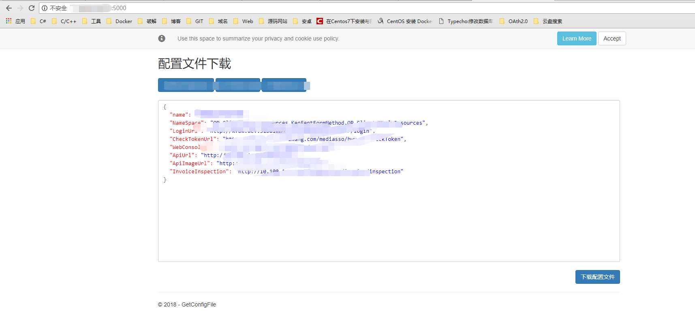695x334 pixels.
Task: Click the third blurred blue button
Action: (284, 85)
